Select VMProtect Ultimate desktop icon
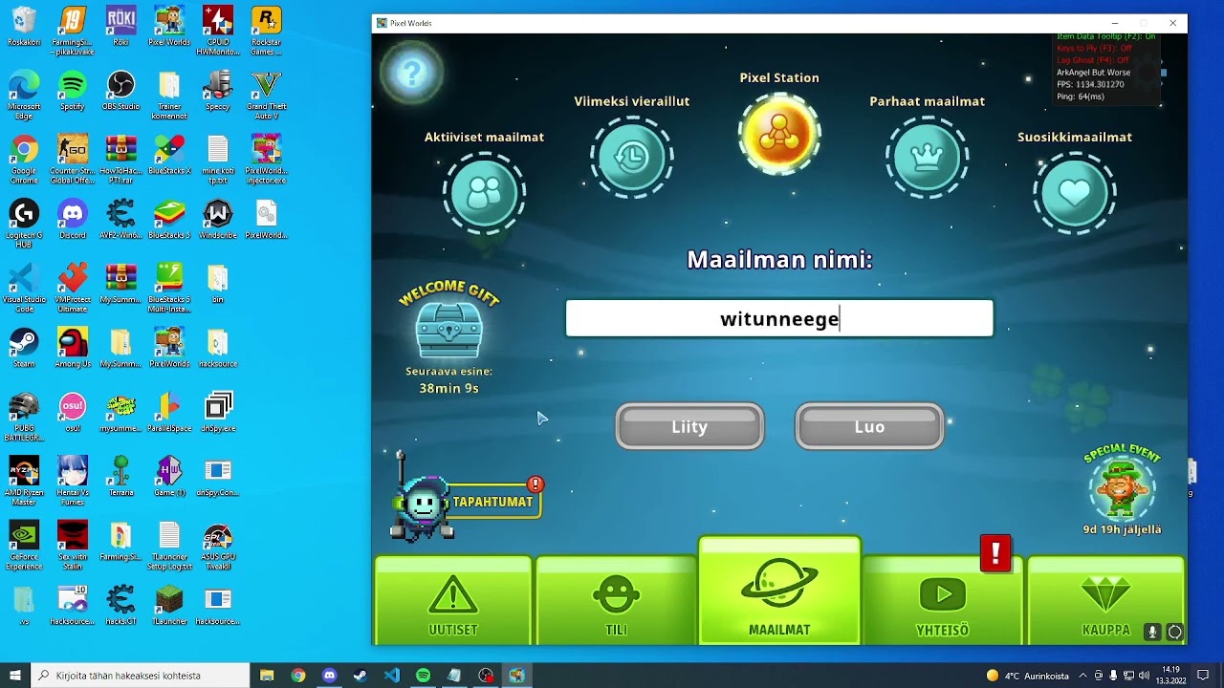The height and width of the screenshot is (688, 1224). (73, 289)
